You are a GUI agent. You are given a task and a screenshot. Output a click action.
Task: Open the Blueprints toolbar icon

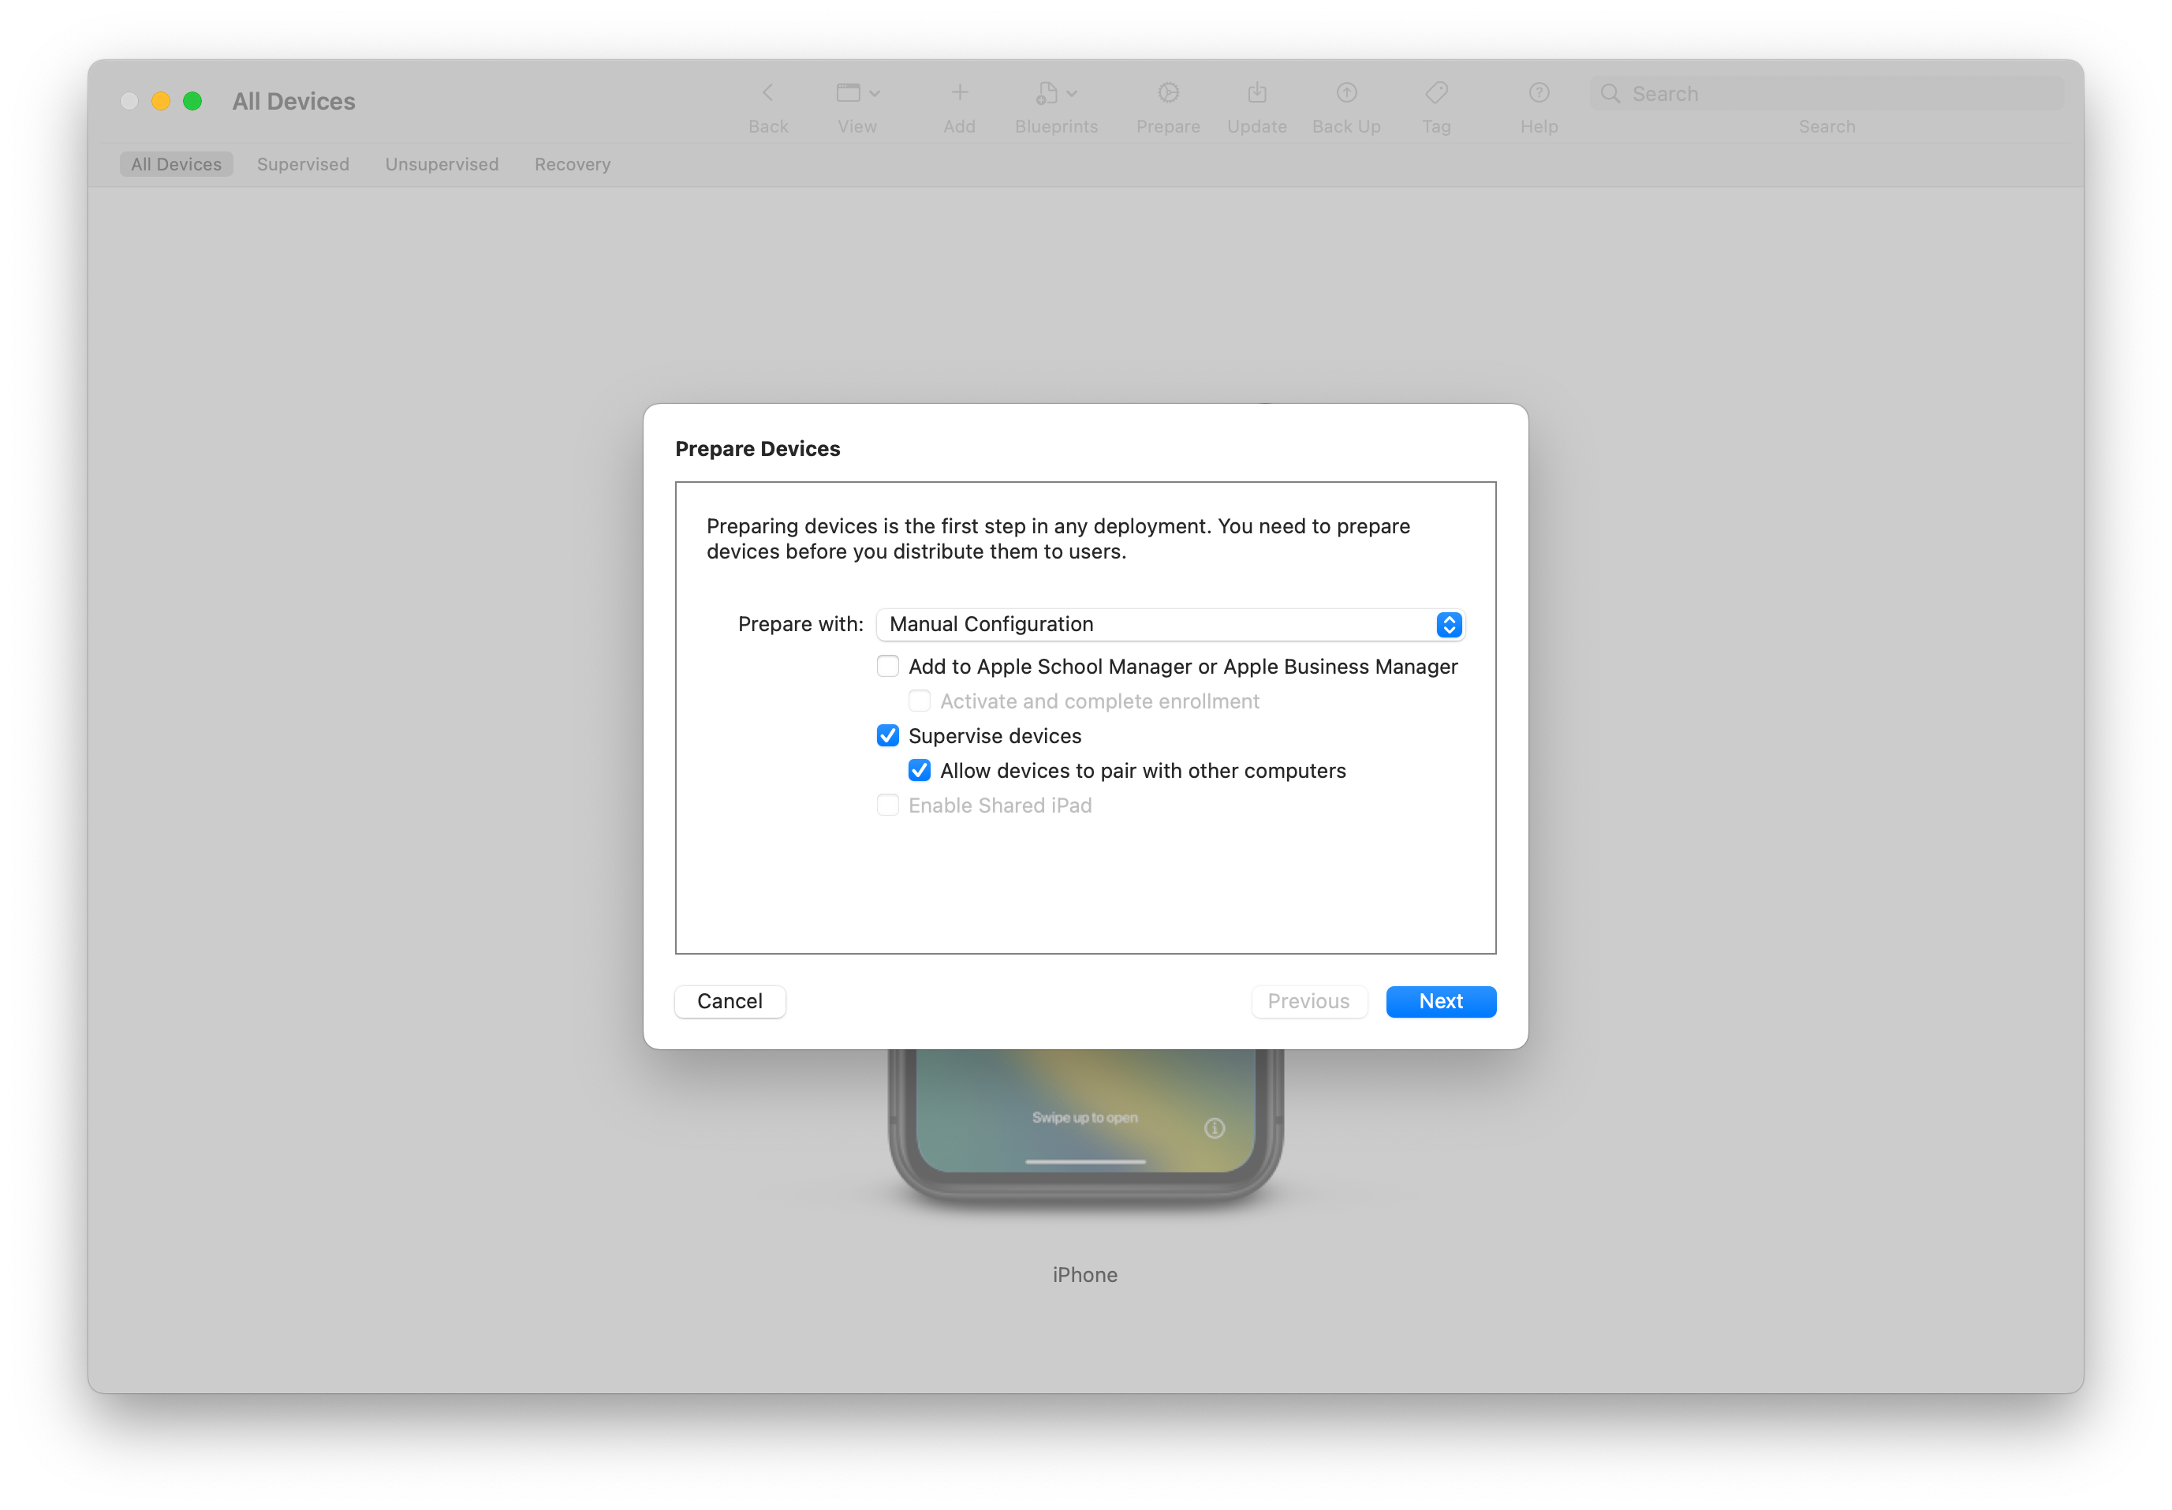pos(1046,93)
